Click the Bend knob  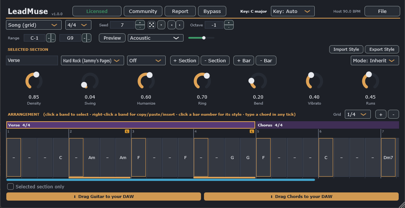tap(258, 81)
